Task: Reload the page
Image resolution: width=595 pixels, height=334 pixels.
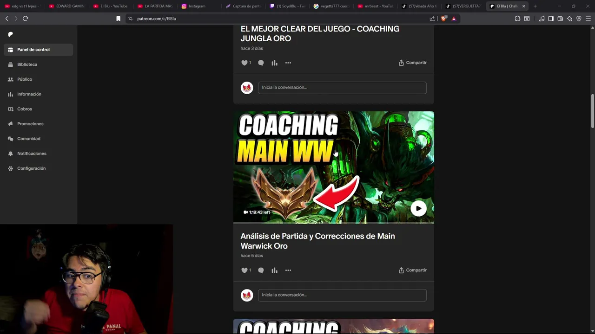Action: 25,19
